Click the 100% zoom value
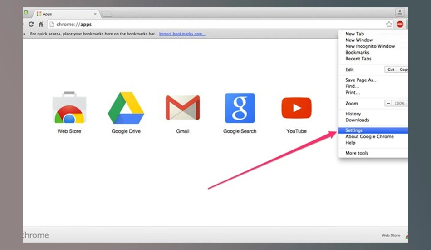 pyautogui.click(x=399, y=103)
